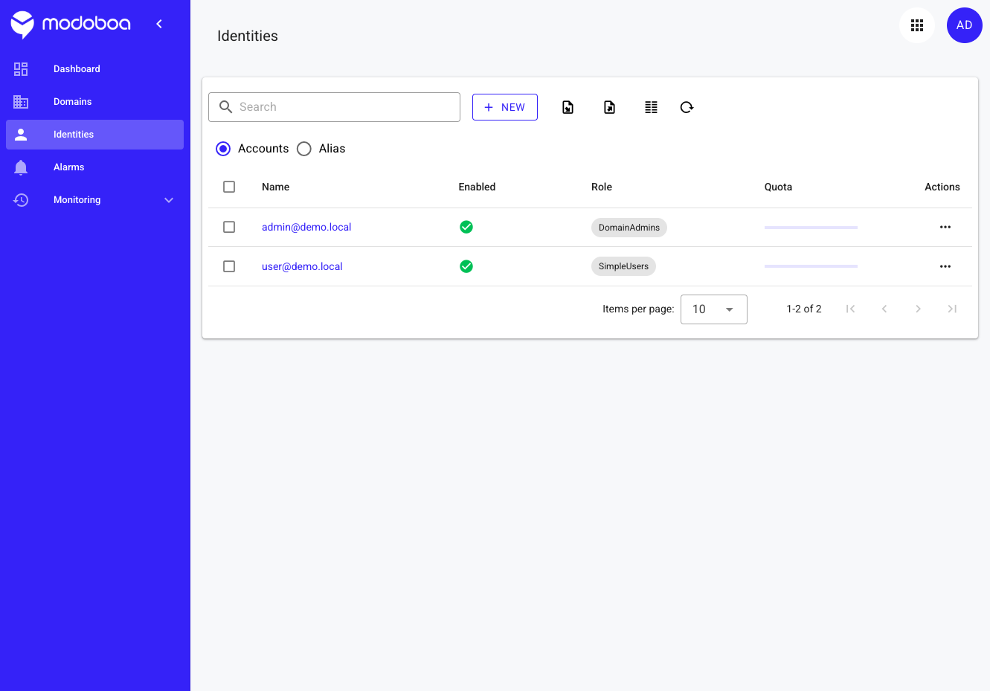This screenshot has width=990, height=691.
Task: Focus the Search input field
Action: click(x=335, y=107)
